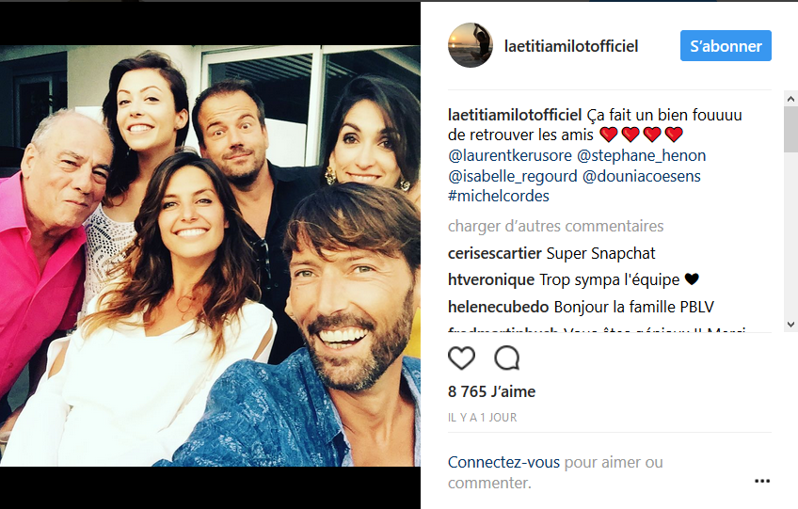The image size is (798, 509).
Task: Click the S'abonner follow button
Action: [x=726, y=45]
